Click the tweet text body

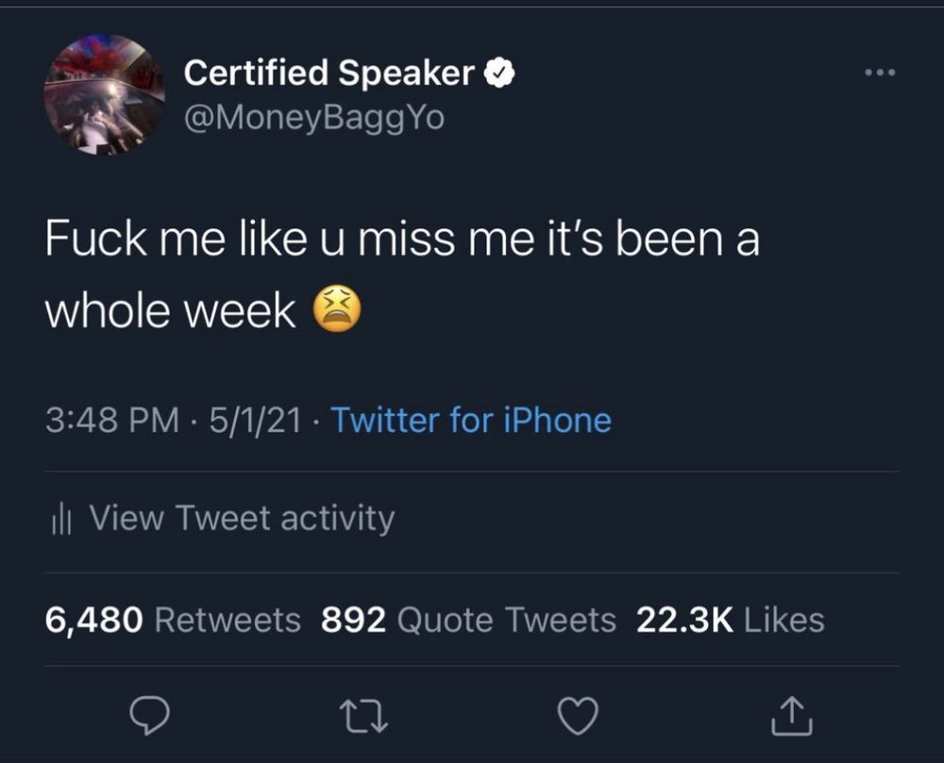(402, 274)
